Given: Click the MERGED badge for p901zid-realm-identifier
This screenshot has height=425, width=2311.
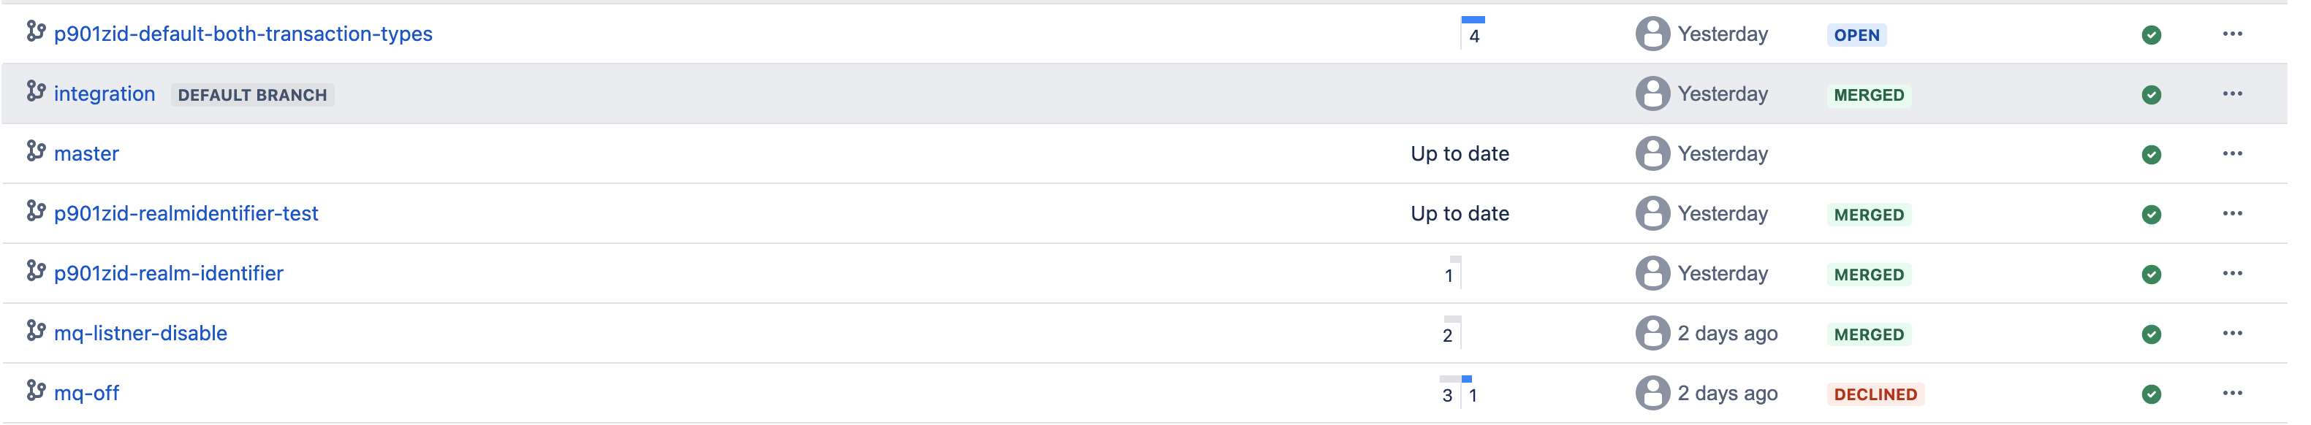Looking at the screenshot, I should 1869,273.
